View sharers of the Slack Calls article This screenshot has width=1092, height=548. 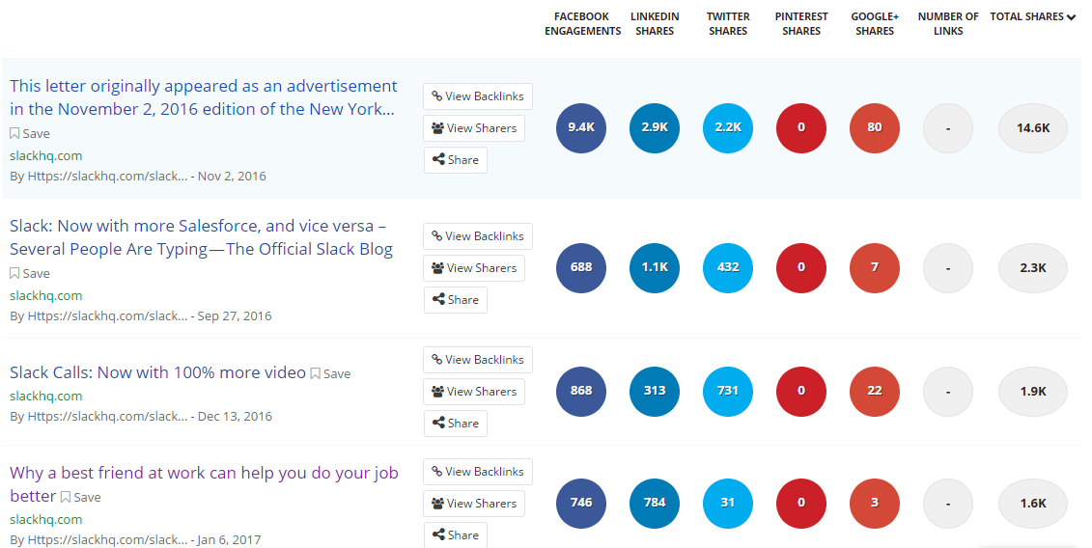click(473, 392)
